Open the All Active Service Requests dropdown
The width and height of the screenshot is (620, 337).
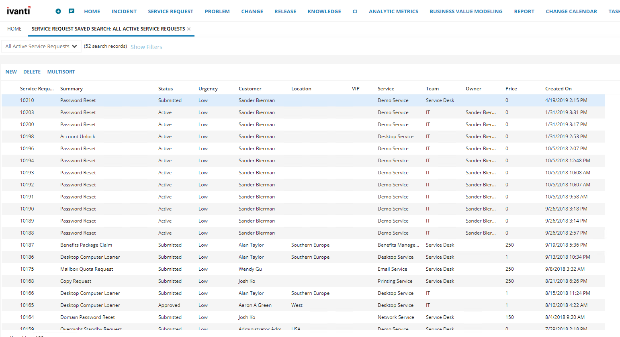pyautogui.click(x=41, y=47)
